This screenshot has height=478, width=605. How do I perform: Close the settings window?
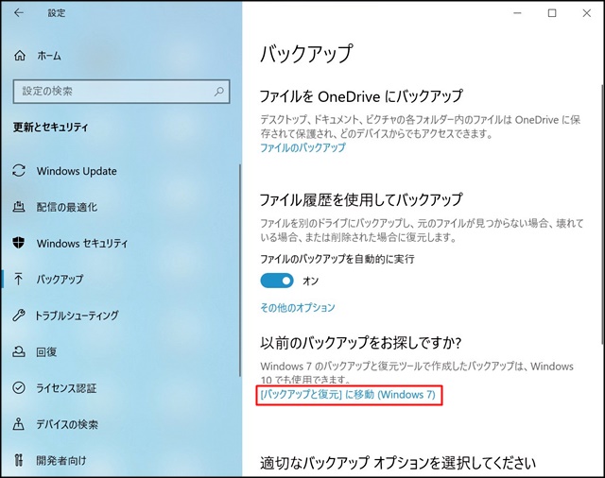coord(586,13)
